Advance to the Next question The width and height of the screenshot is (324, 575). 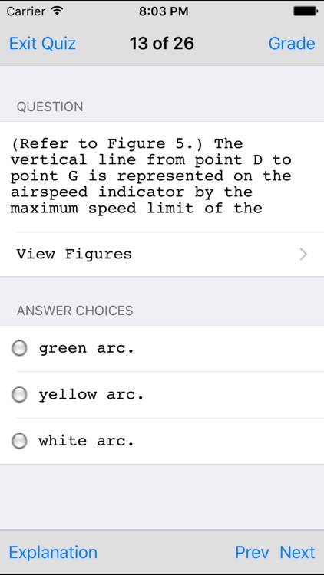tap(298, 552)
